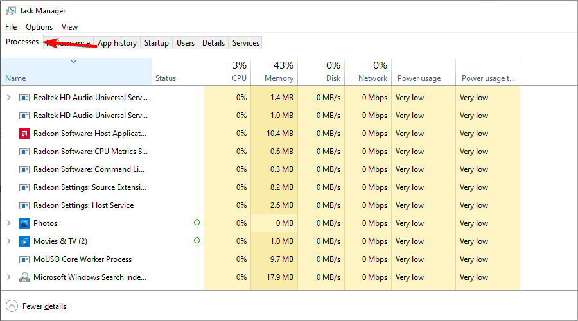Switch to the Details tab
The width and height of the screenshot is (578, 321).
click(x=213, y=43)
